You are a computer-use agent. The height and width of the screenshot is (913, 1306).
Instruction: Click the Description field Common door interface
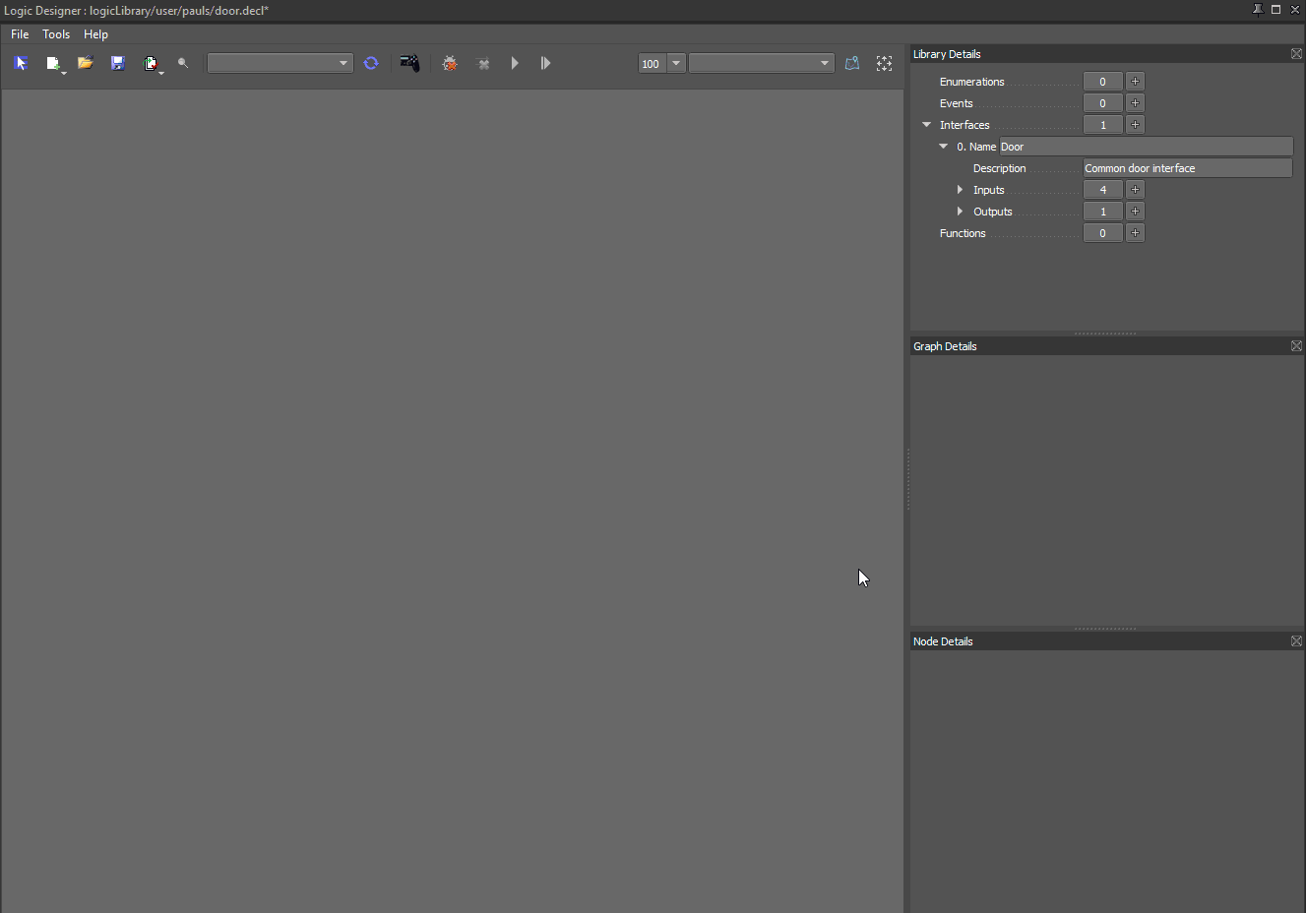1188,168
